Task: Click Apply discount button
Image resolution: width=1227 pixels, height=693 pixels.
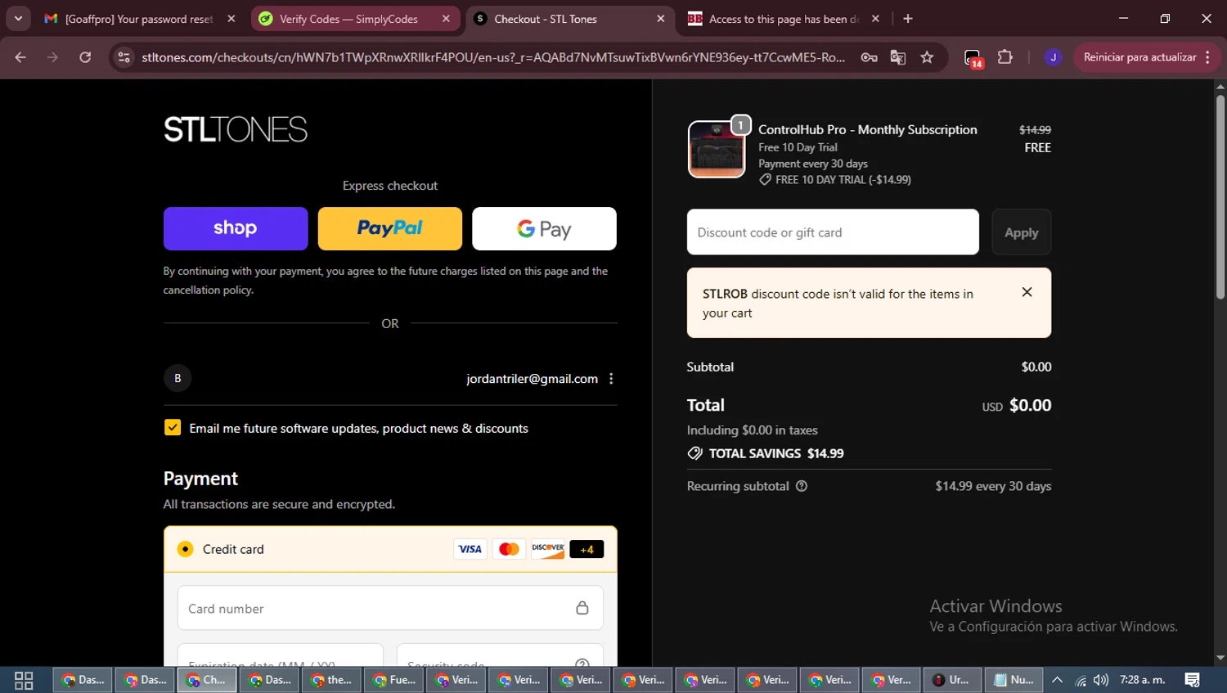Action: (1021, 232)
